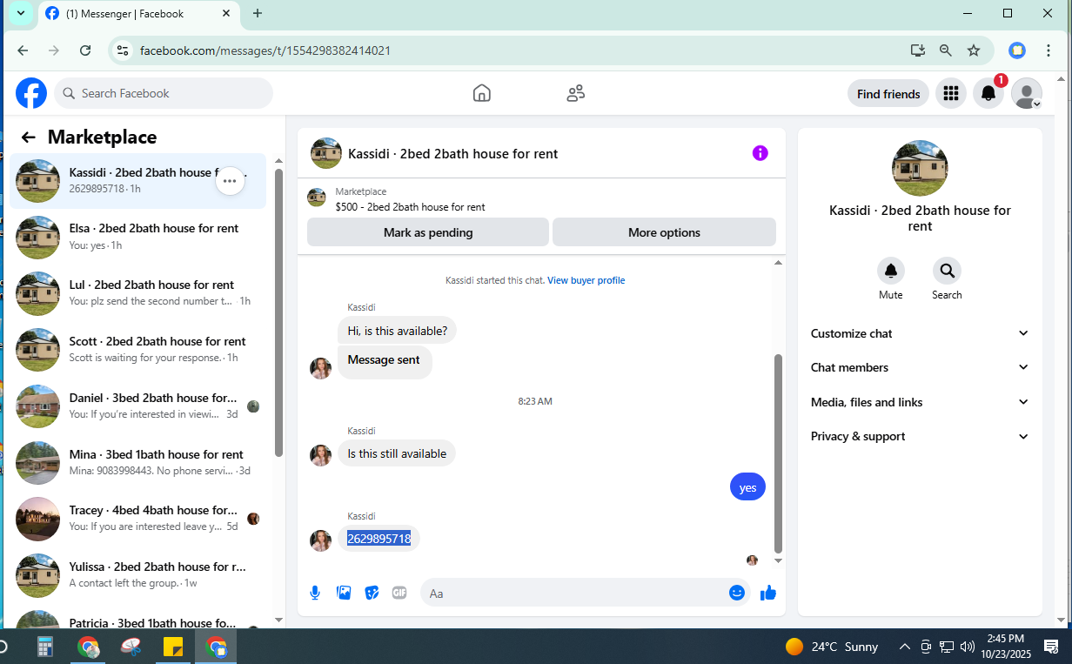The image size is (1072, 664).
Task: Open the Chrome profile icon
Action: (1017, 50)
